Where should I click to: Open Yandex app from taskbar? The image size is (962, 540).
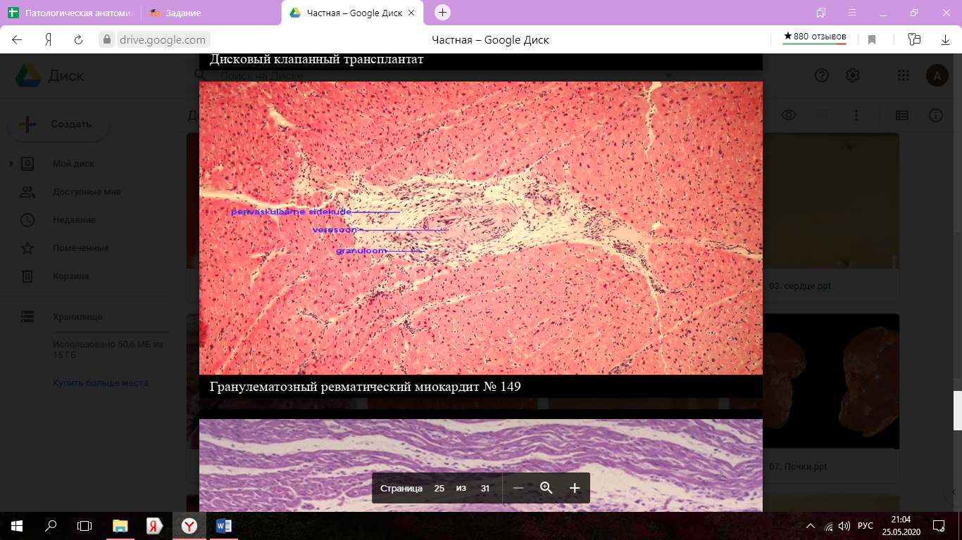tap(155, 525)
